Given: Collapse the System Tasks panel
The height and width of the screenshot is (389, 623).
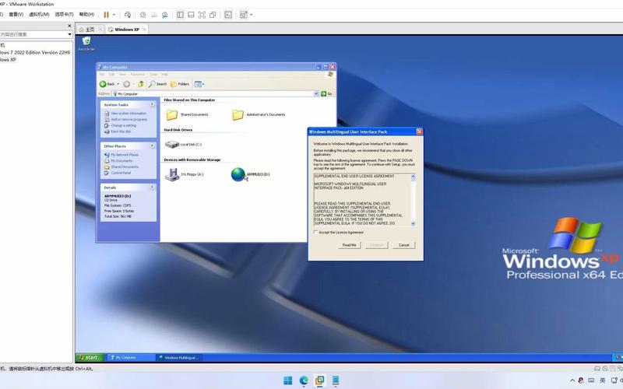Looking at the screenshot, I should (x=152, y=104).
